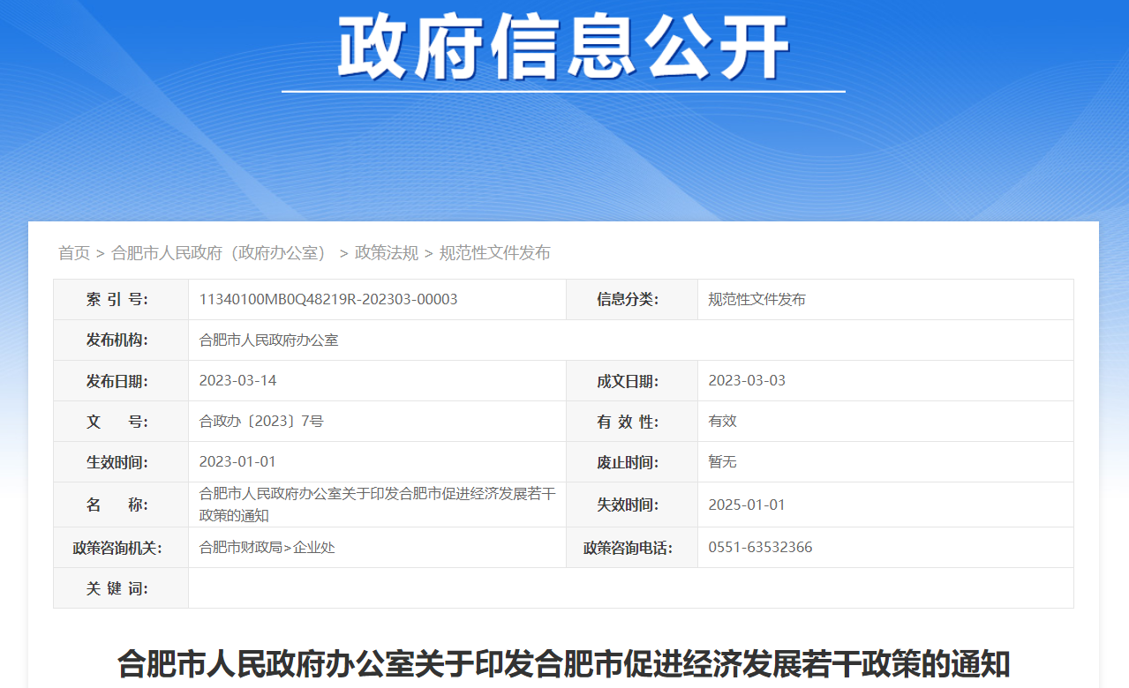Select the 暂无 abolition value
This screenshot has width=1129, height=688.
coord(722,462)
